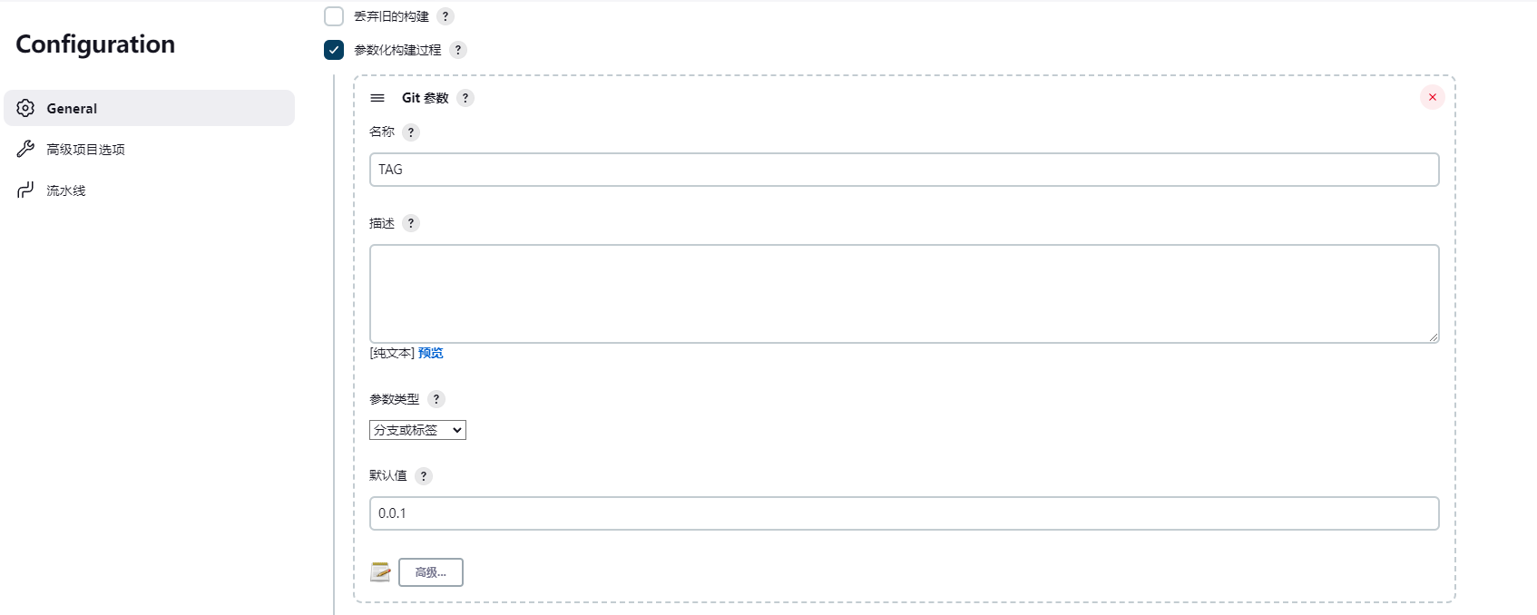Click the 默认值 field showing 0.0.1
Viewport: 1537px width, 615px height.
click(904, 513)
